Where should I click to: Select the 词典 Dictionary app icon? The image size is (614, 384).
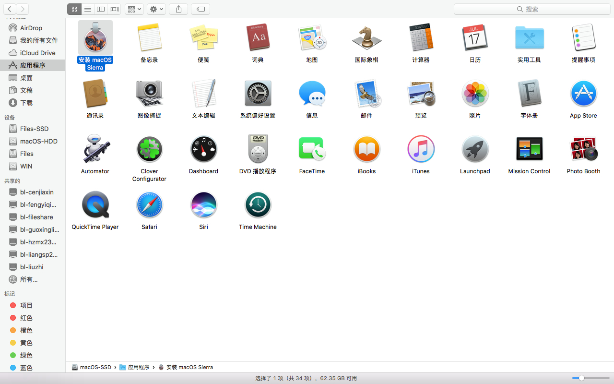click(x=258, y=38)
